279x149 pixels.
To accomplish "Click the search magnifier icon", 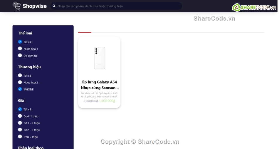I will coord(54,6).
